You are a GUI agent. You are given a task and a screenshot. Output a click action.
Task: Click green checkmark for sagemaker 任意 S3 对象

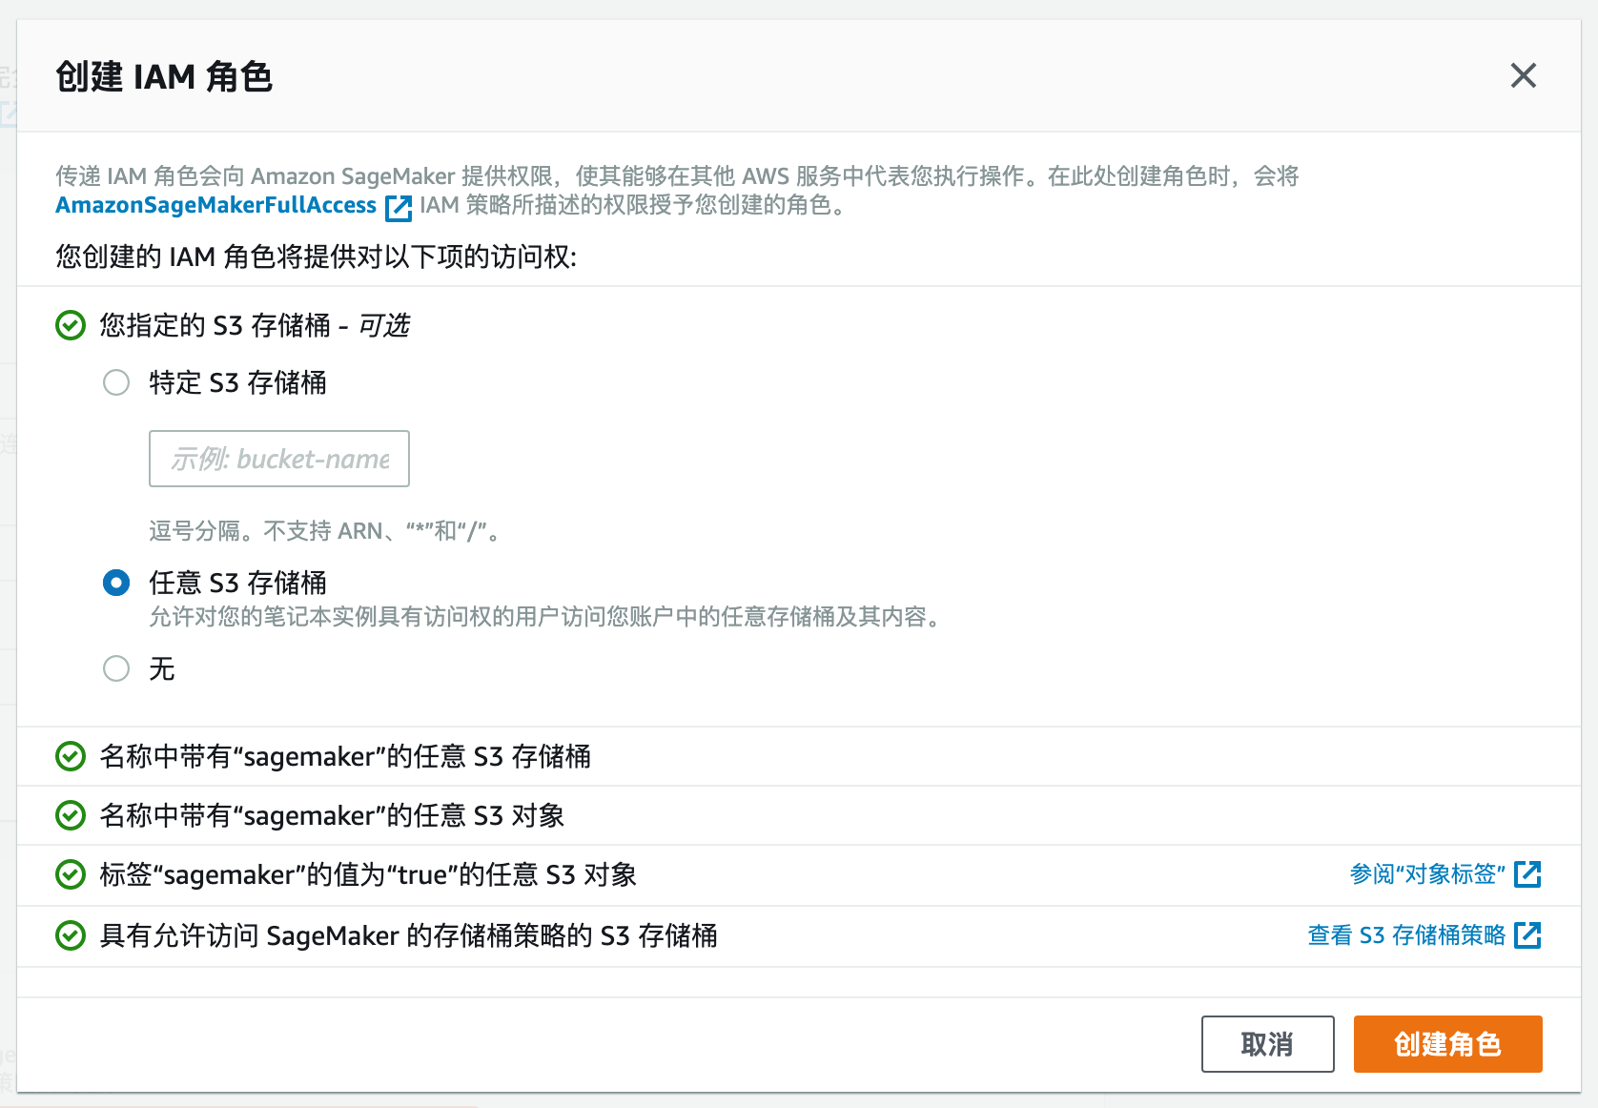pyautogui.click(x=71, y=815)
